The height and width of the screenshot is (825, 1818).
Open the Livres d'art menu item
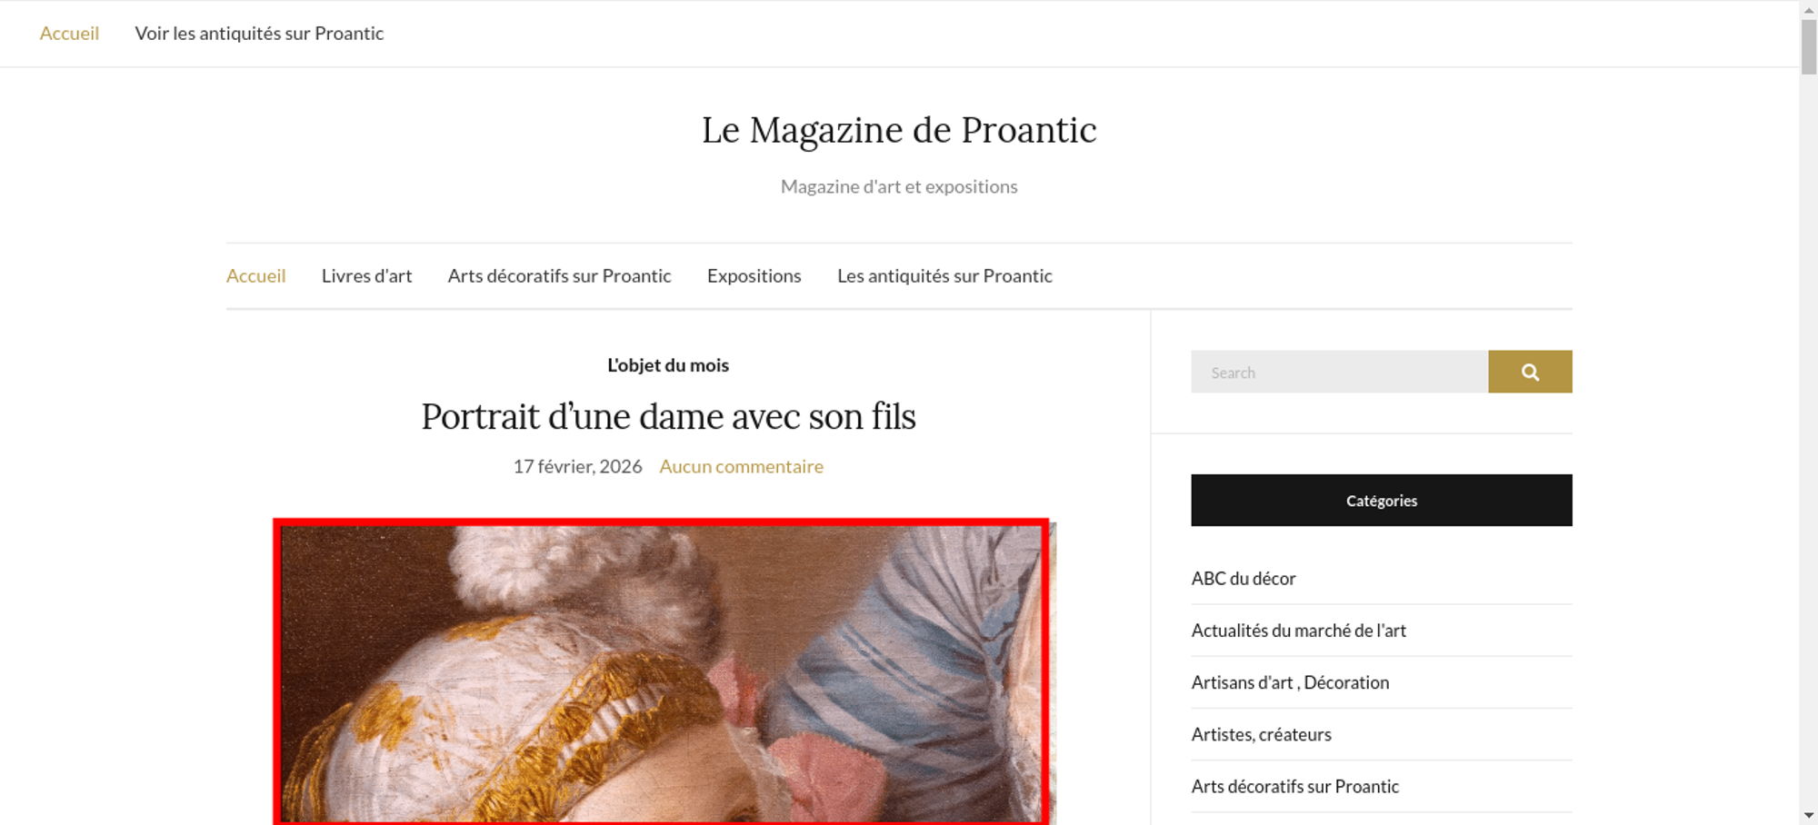point(366,275)
